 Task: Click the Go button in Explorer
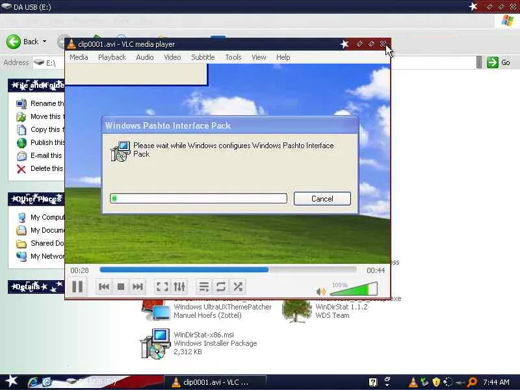point(498,62)
